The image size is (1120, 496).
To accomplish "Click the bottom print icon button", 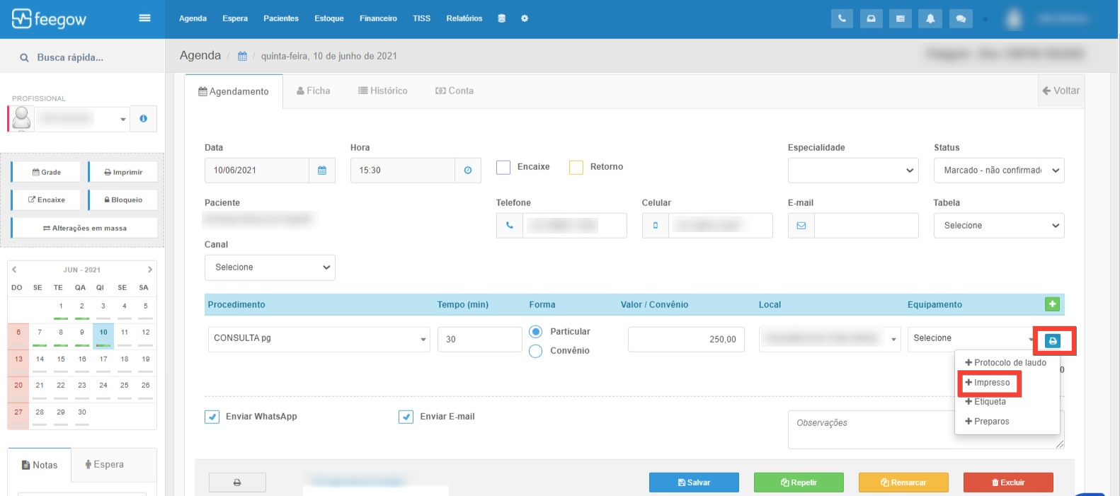I will (237, 483).
